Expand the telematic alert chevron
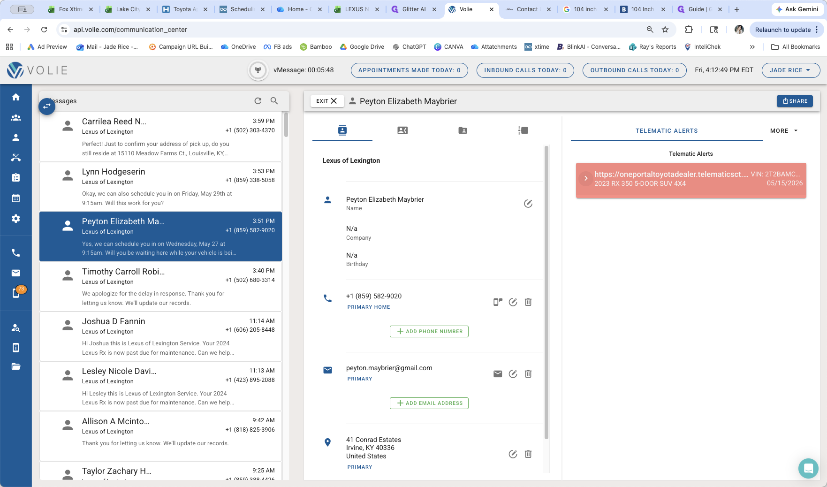Screen dimensions: 827x487 pyautogui.click(x=586, y=179)
